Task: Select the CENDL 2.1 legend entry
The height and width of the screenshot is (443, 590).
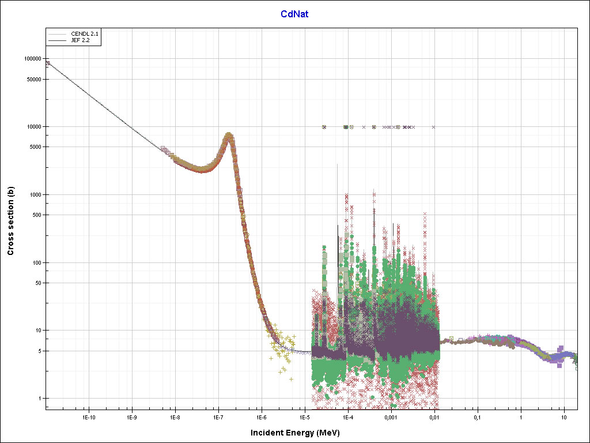Action: [x=85, y=35]
